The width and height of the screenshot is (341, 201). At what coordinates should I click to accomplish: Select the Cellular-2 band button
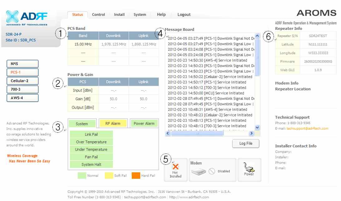22,81
